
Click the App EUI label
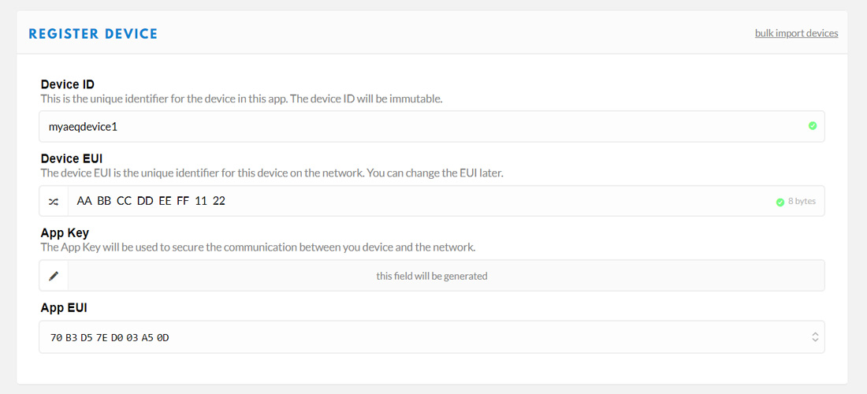[64, 308]
